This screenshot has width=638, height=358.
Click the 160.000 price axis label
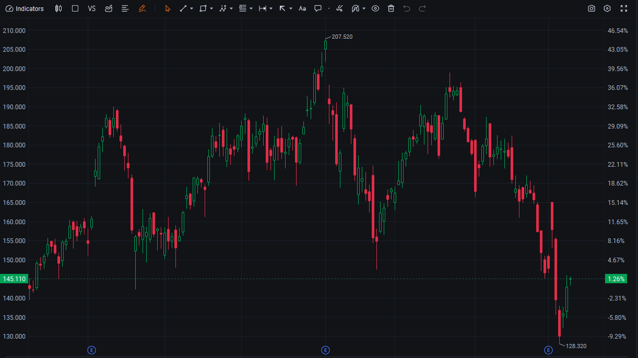14,222
